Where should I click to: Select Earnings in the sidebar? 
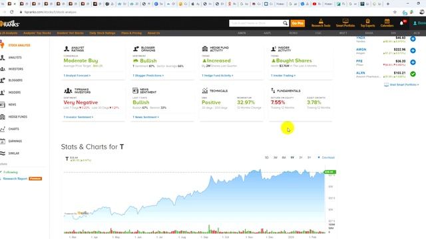(15, 141)
